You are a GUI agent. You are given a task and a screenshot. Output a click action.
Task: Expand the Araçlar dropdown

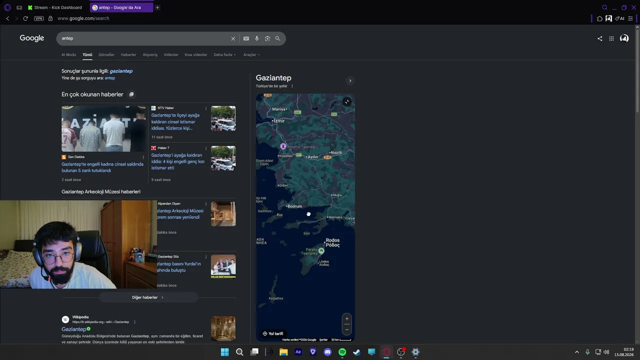pos(251,54)
